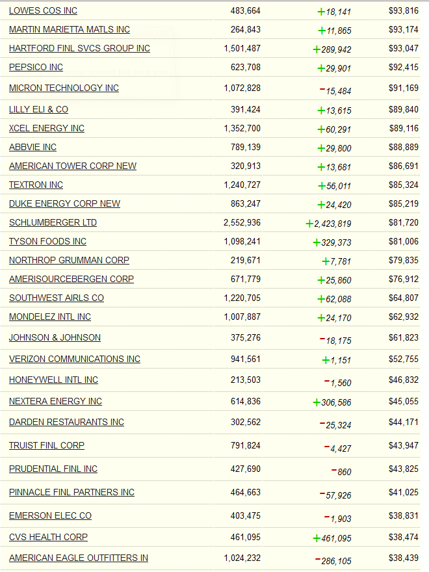Select Textron shares 1,240,727

242,185
